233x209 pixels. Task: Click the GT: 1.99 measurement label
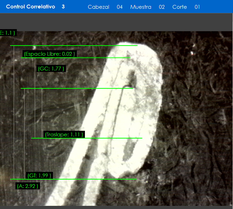click(x=39, y=175)
